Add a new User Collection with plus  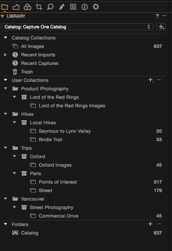click(x=150, y=80)
